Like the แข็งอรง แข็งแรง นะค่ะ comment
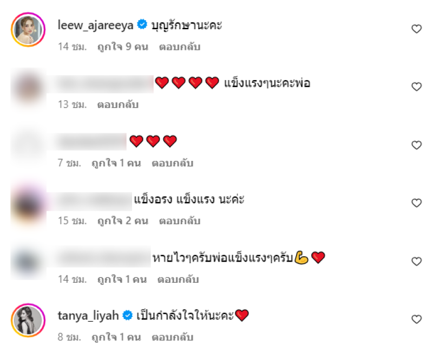 click(x=416, y=203)
